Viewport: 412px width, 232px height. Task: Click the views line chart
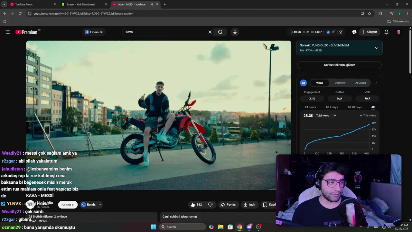[x=337, y=137]
